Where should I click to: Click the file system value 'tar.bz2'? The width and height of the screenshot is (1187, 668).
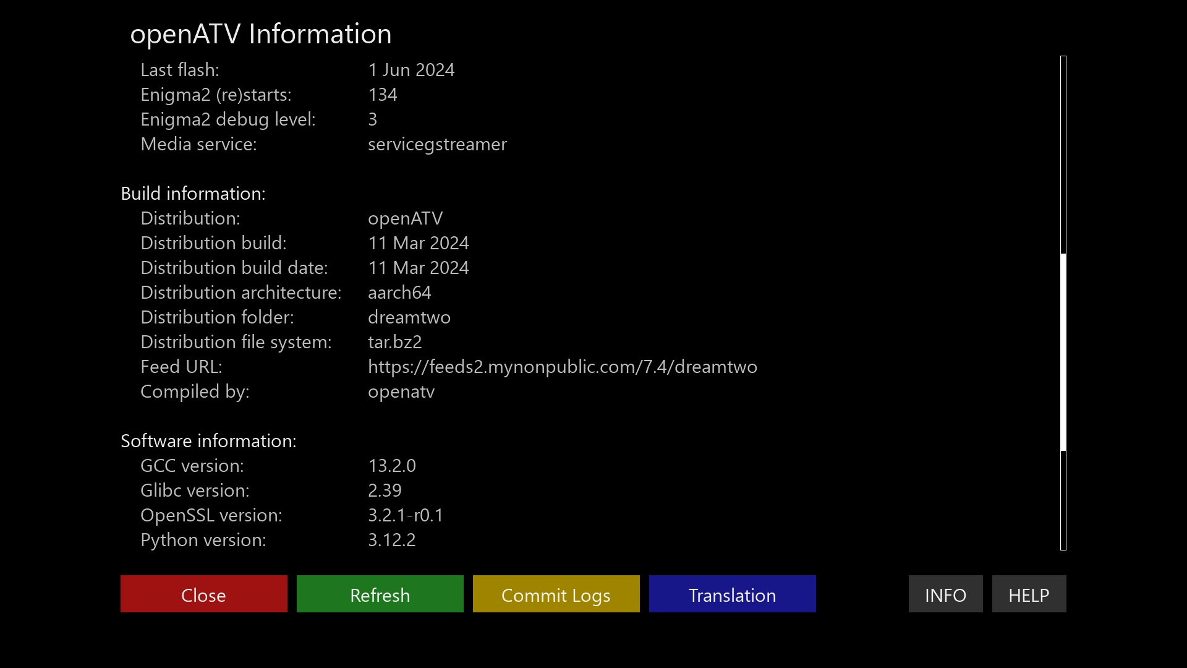click(x=395, y=342)
